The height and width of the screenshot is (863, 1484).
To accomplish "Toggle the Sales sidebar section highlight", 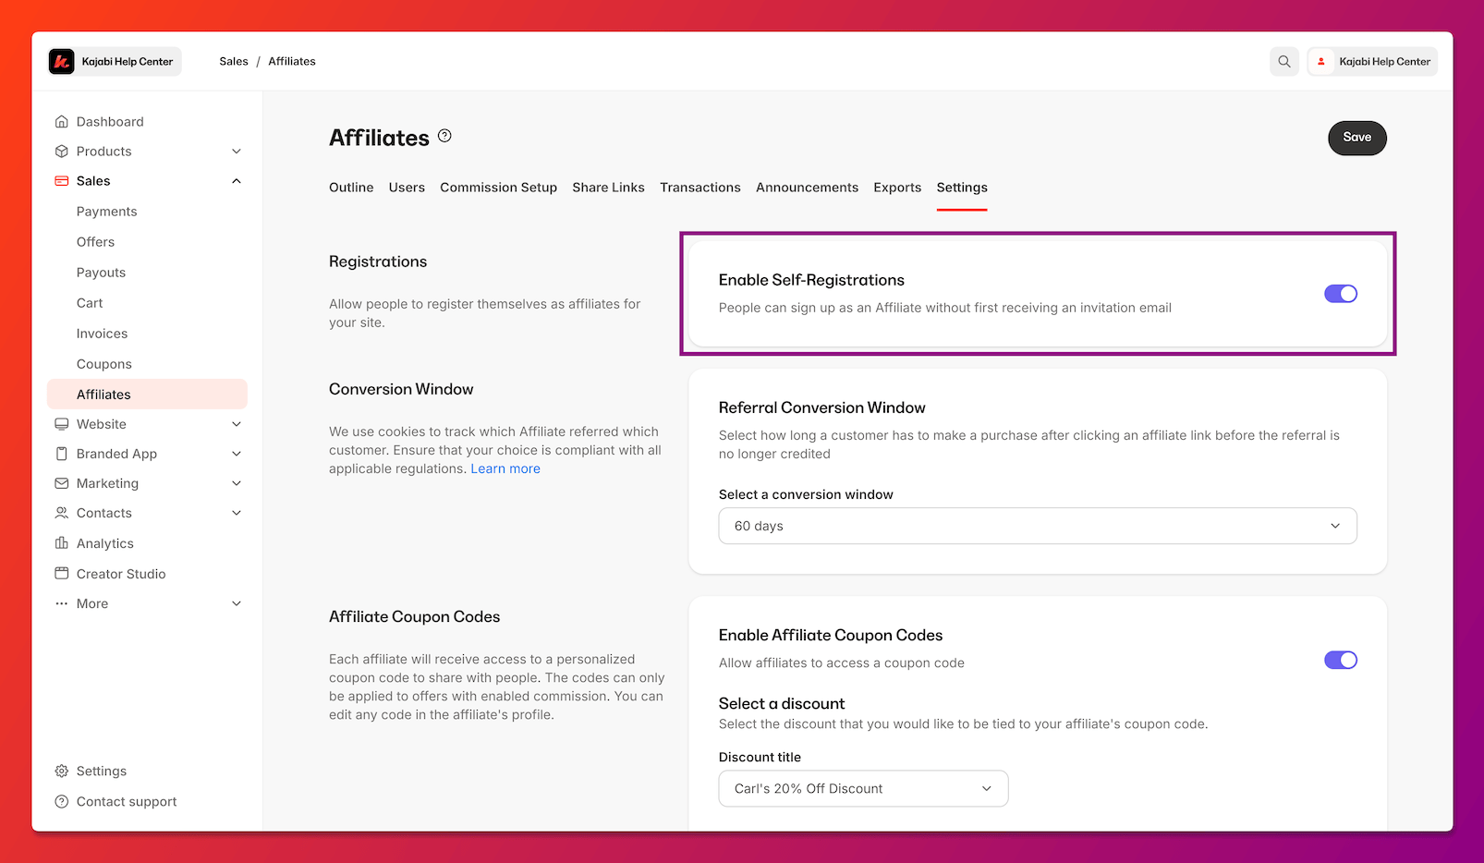I will coord(92,180).
